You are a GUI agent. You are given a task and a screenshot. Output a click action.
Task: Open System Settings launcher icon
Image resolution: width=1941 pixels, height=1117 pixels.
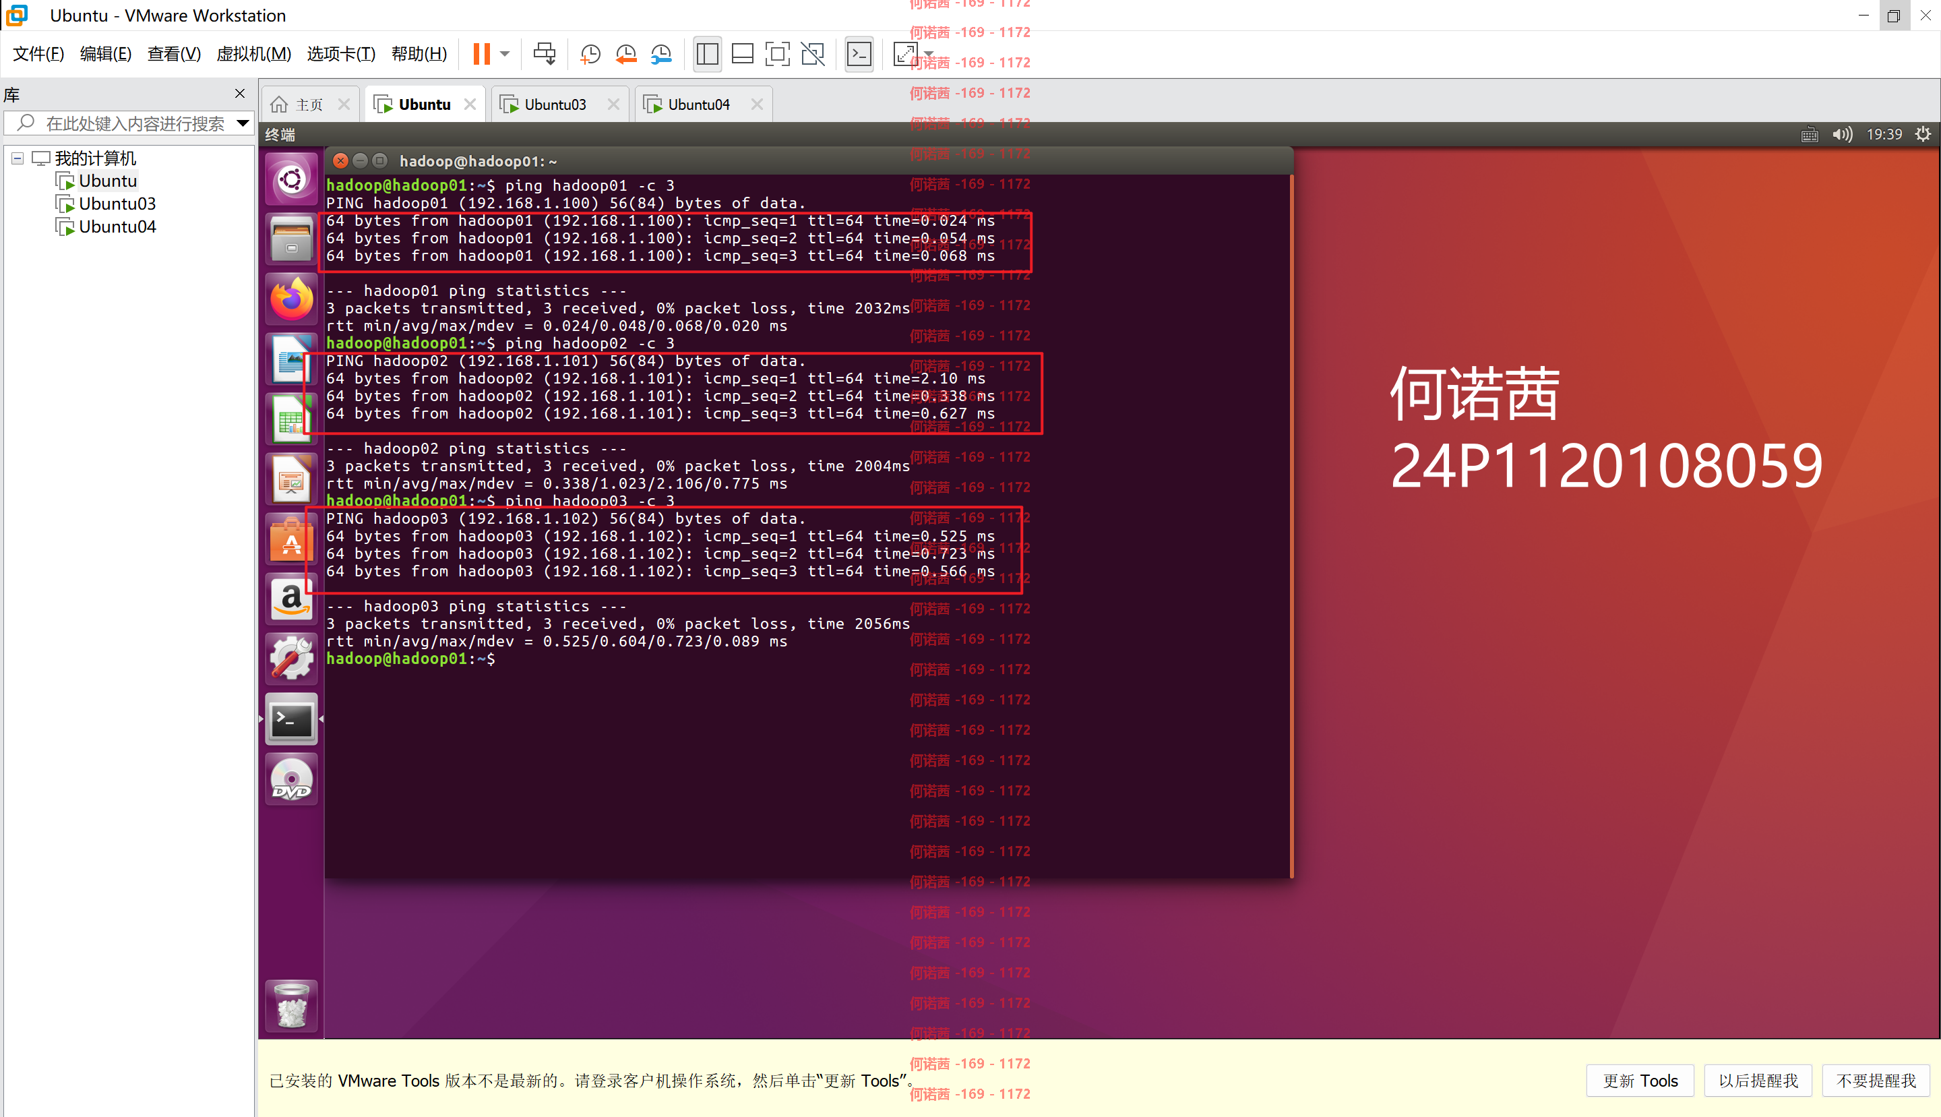pos(291,658)
